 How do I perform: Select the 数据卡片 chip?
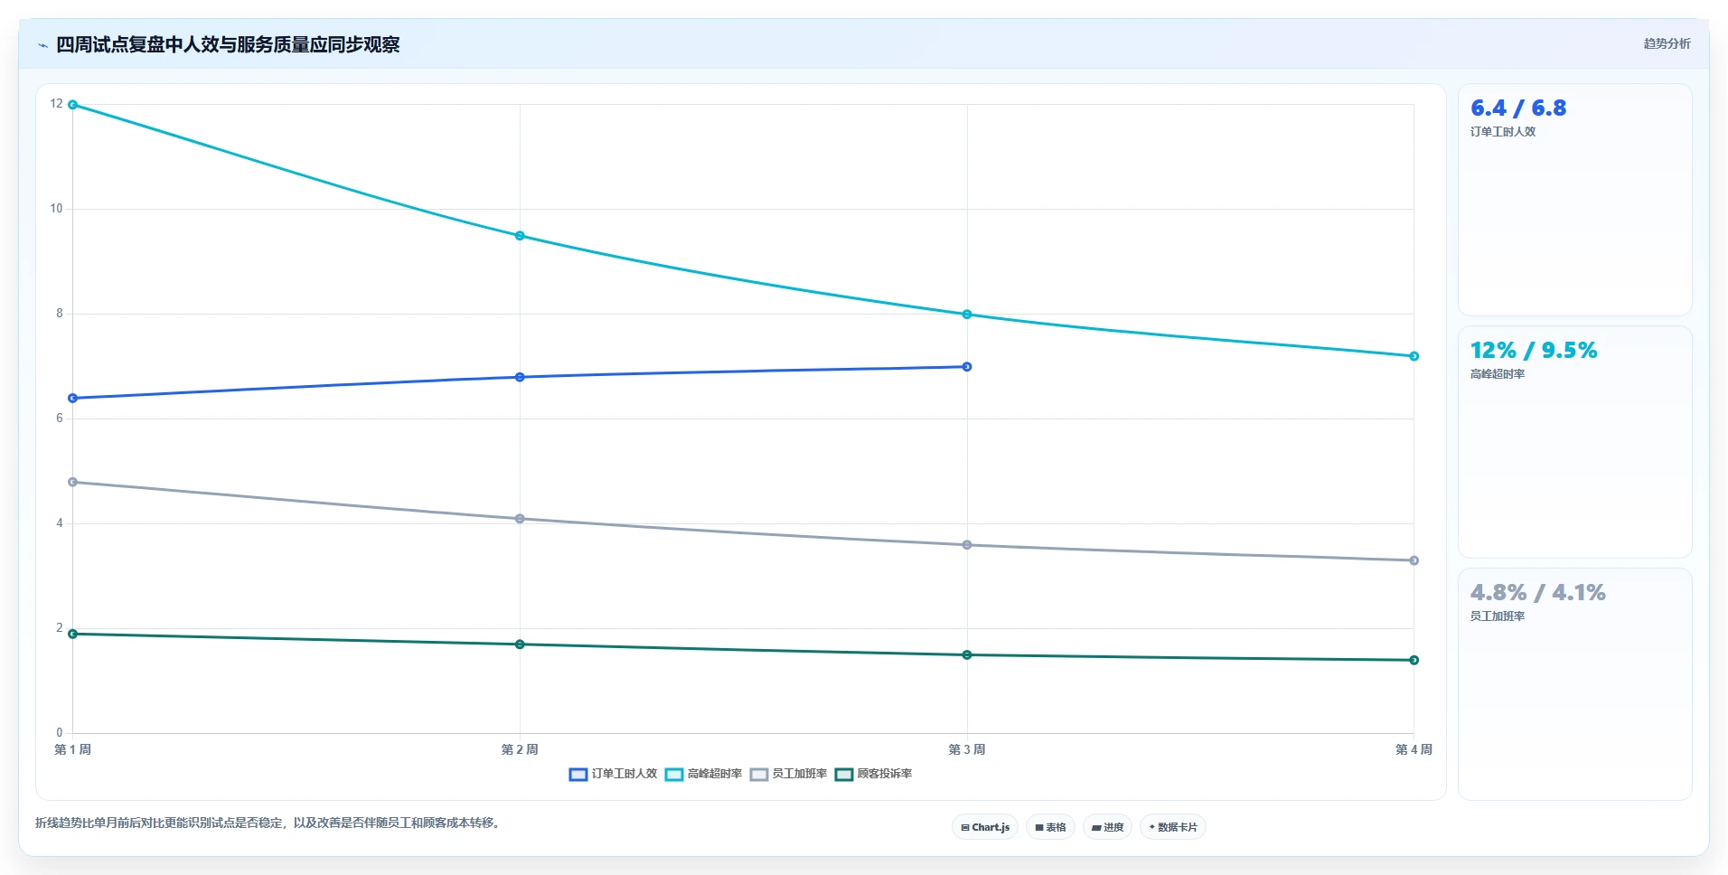1173,827
